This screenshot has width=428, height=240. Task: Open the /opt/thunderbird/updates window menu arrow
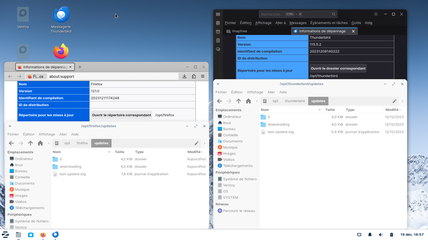point(218,84)
